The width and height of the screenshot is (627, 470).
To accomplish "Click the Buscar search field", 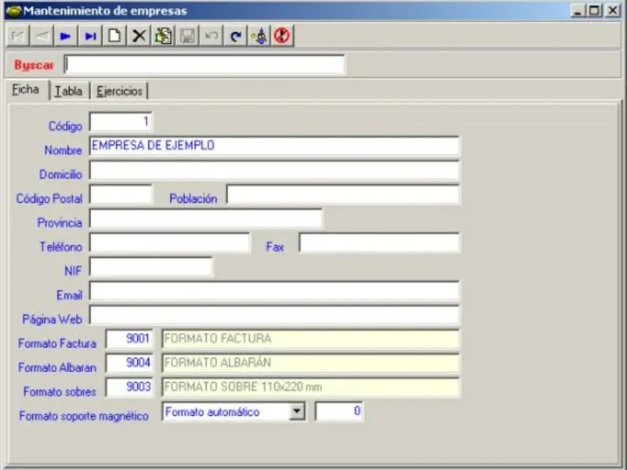I will click(205, 65).
